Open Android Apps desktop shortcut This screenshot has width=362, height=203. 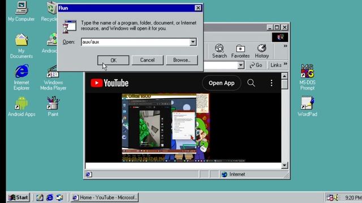click(x=21, y=107)
